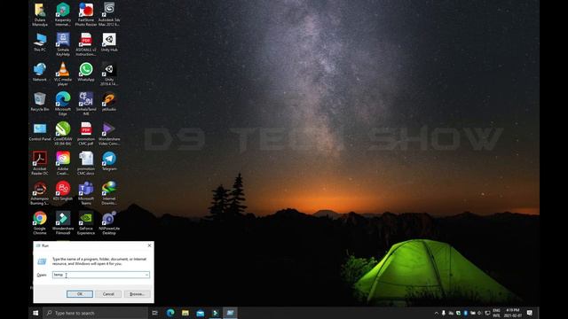The image size is (568, 319).
Task: Close the Run dialog with its X
Action: pyautogui.click(x=149, y=245)
